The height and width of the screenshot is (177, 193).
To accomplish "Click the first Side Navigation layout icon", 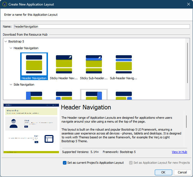I will (34, 95).
